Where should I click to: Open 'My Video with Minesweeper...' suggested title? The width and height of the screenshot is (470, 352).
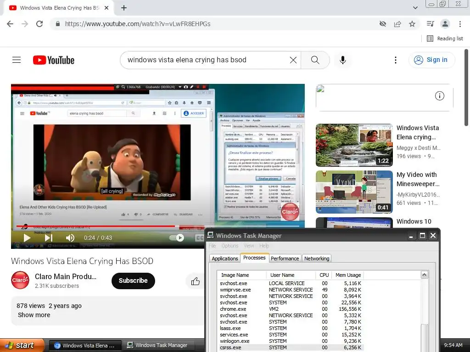(x=418, y=179)
